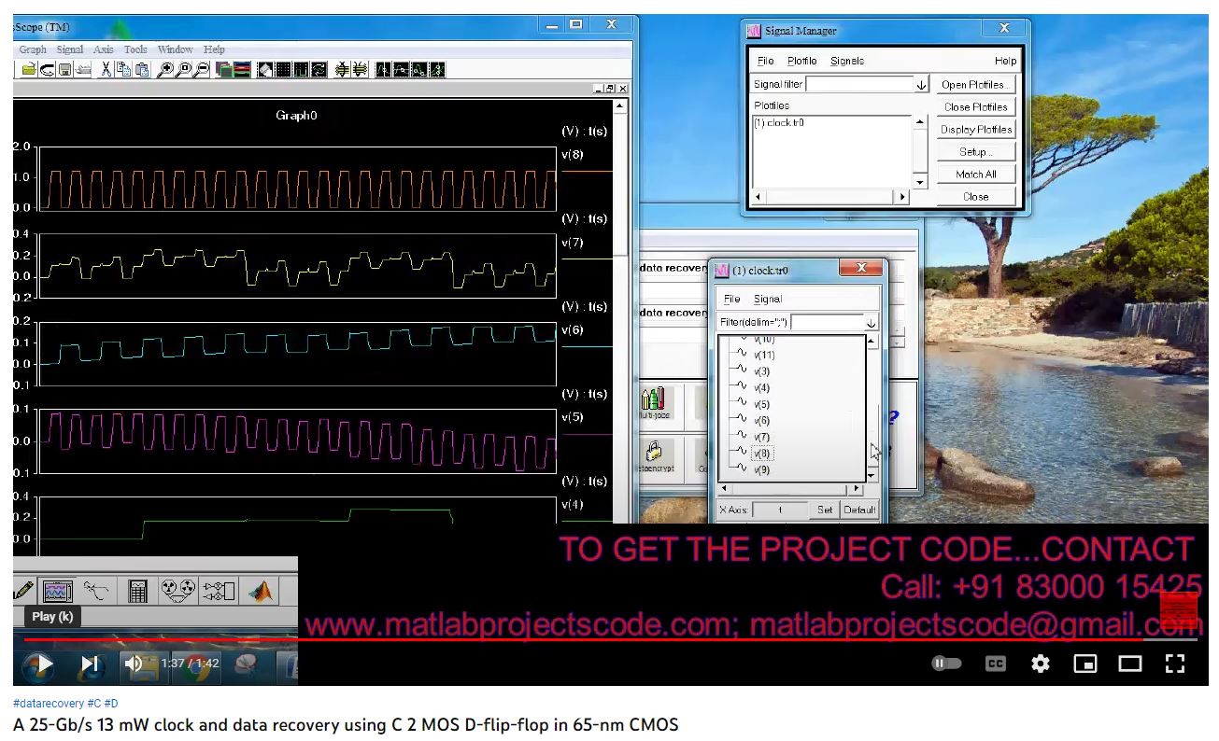Viewport: 1219px width, 741px height.
Task: Open a file with the folder toolbar icon
Action: point(29,69)
